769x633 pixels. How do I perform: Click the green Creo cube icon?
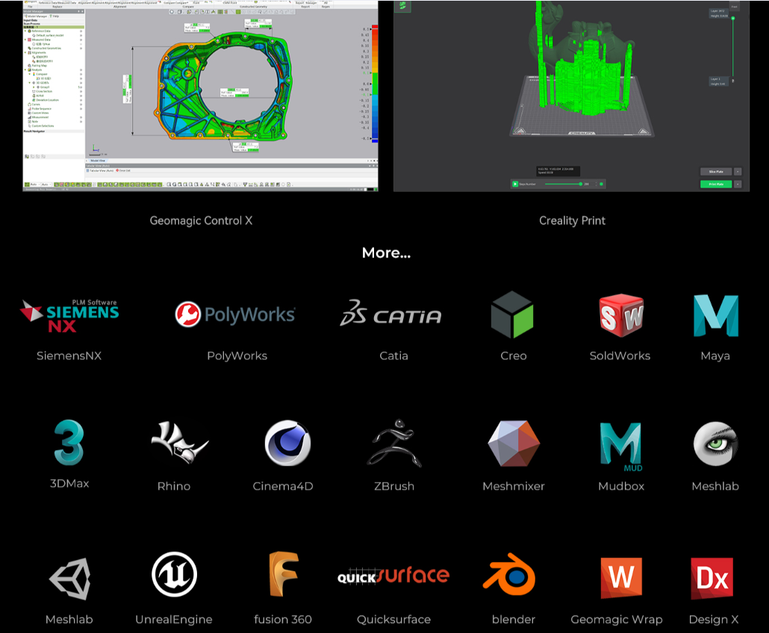click(512, 315)
